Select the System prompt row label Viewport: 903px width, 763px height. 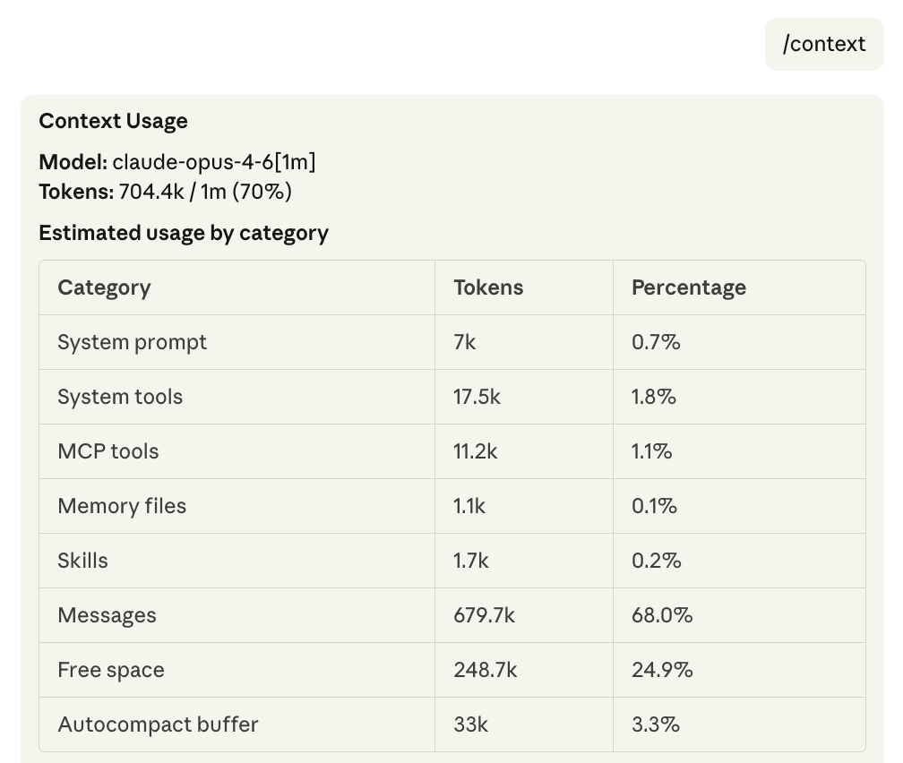[x=132, y=342]
